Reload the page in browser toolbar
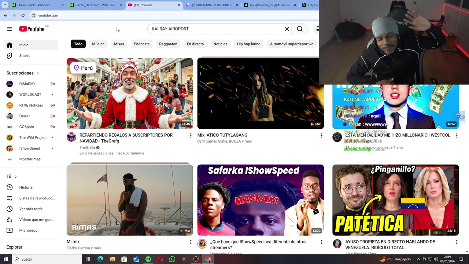This screenshot has height=264, width=469. click(23, 15)
